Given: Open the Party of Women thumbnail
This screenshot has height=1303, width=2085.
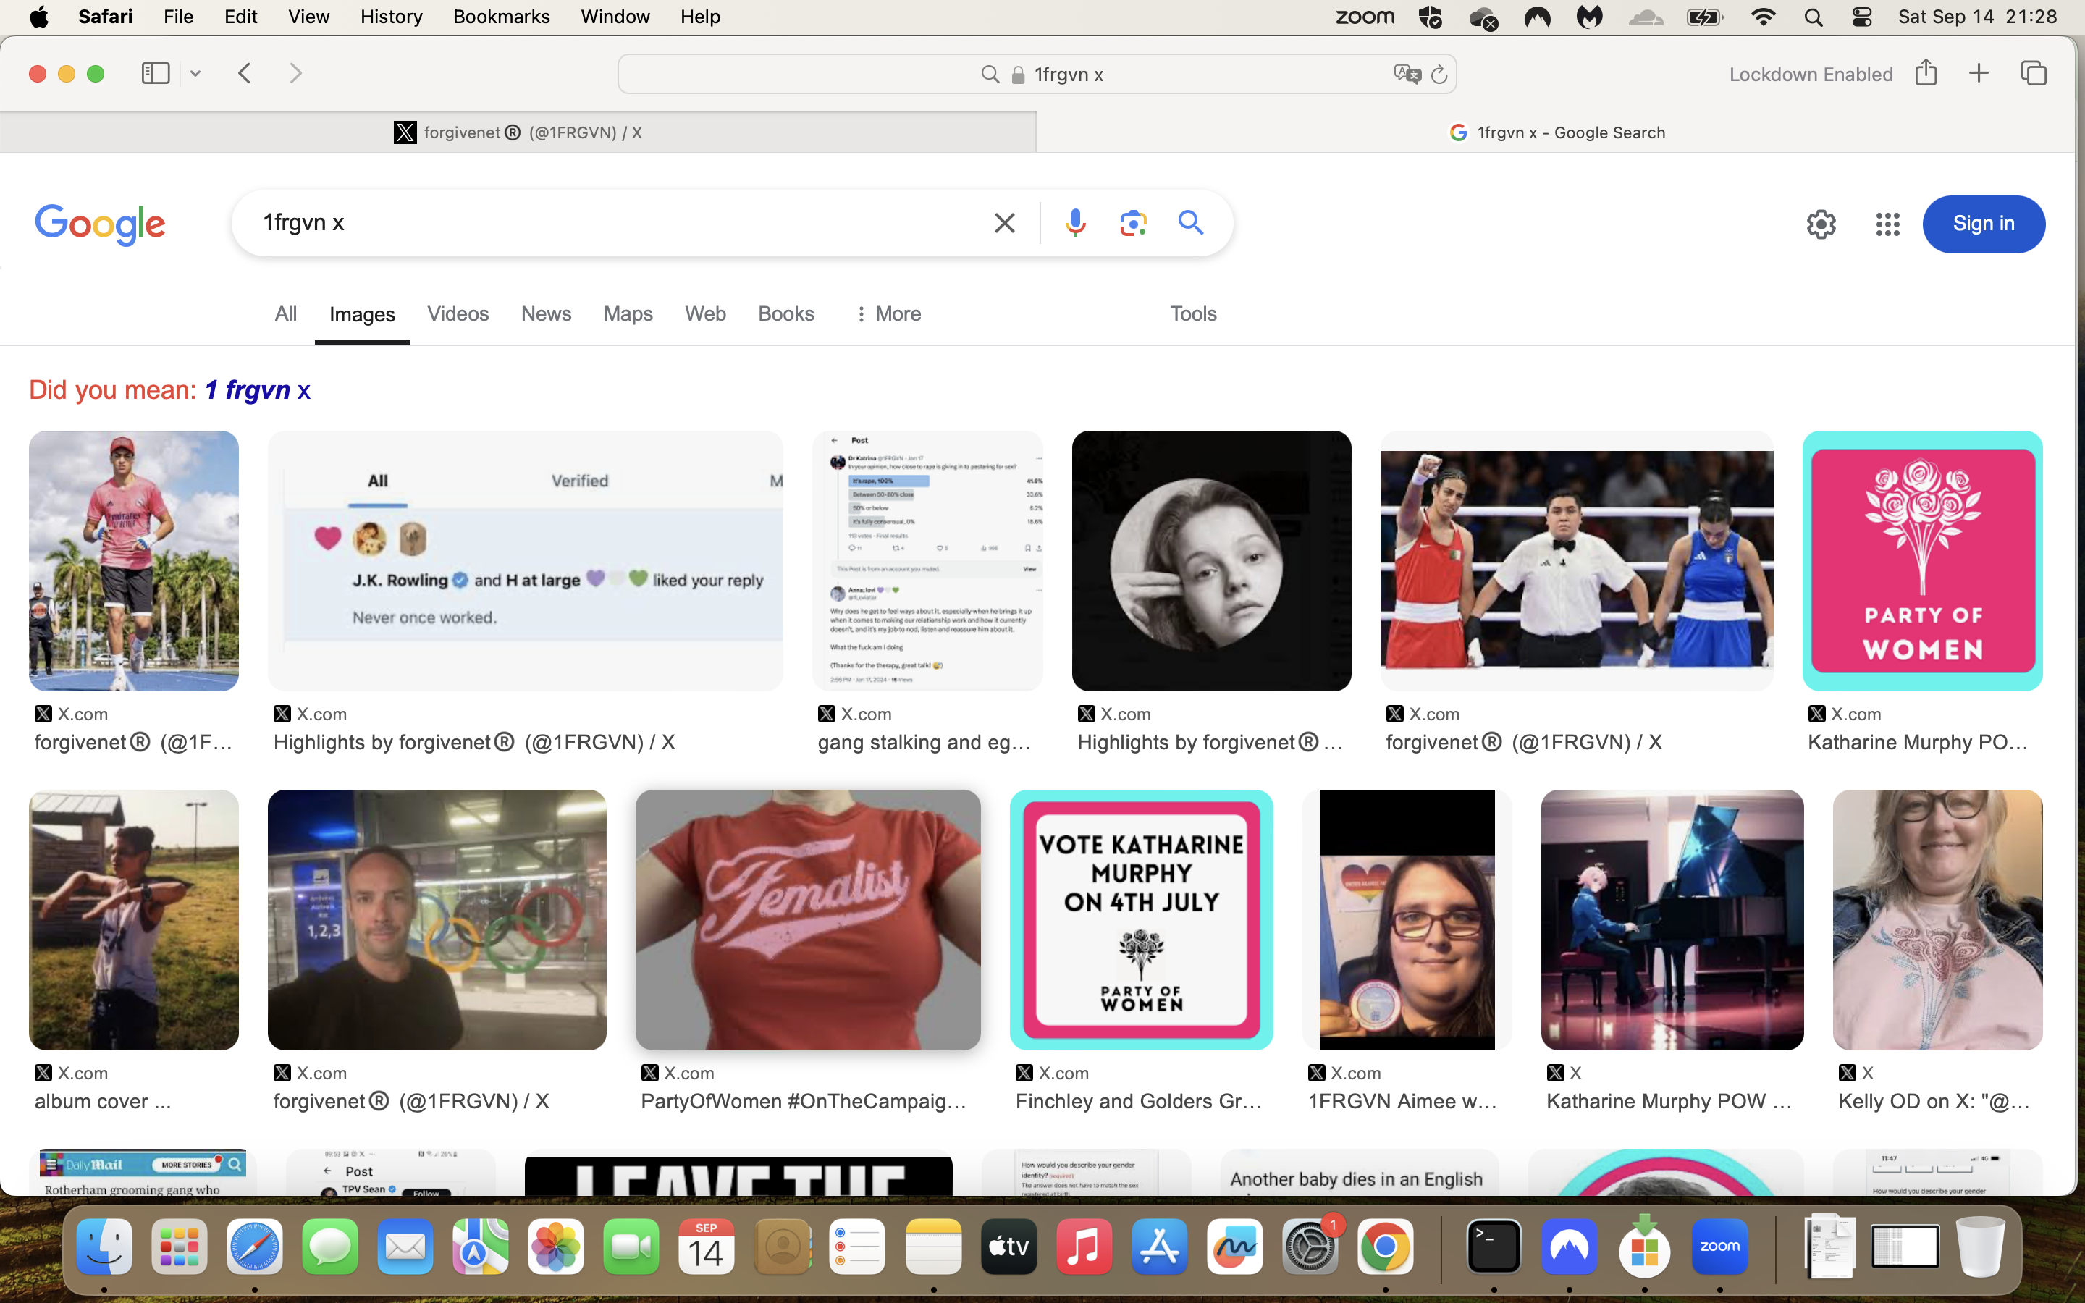Looking at the screenshot, I should (x=1921, y=561).
